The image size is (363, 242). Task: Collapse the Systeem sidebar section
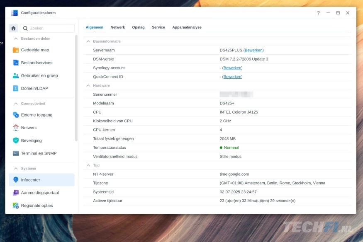point(16,169)
